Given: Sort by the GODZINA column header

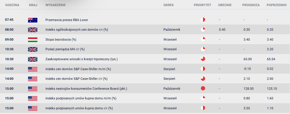Looking at the screenshot, I should [x=12, y=5].
